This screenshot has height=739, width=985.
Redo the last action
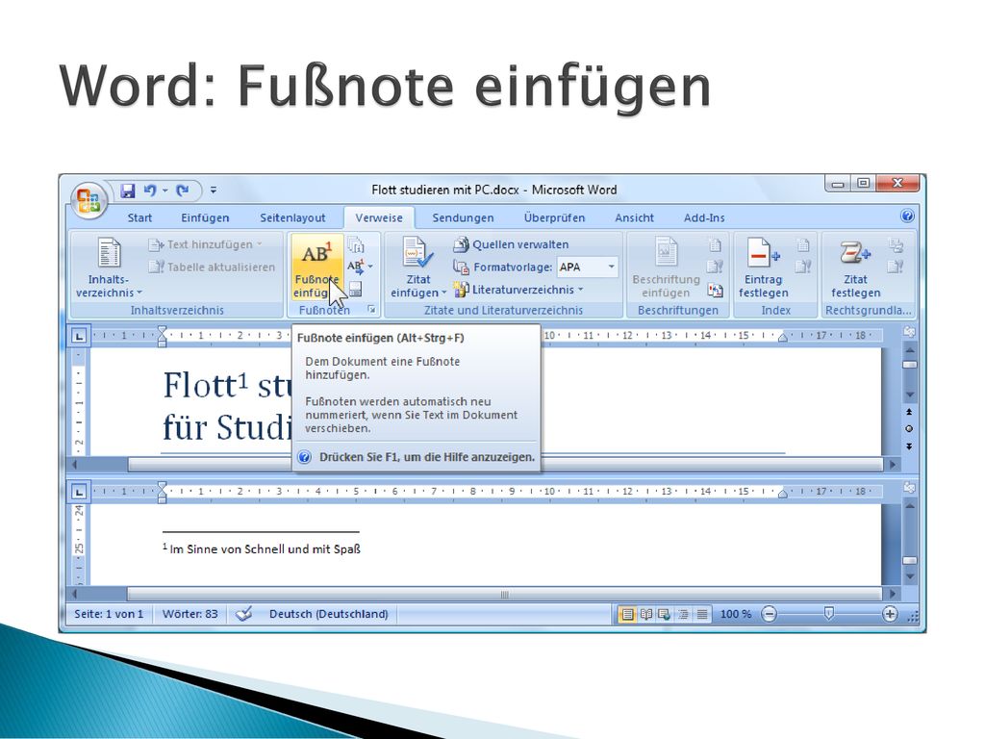click(183, 190)
